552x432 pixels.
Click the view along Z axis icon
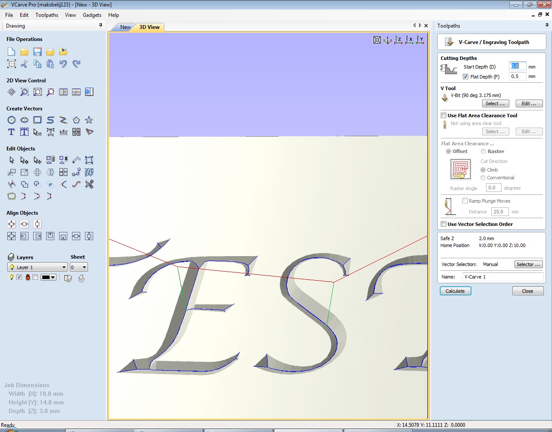[x=398, y=40]
